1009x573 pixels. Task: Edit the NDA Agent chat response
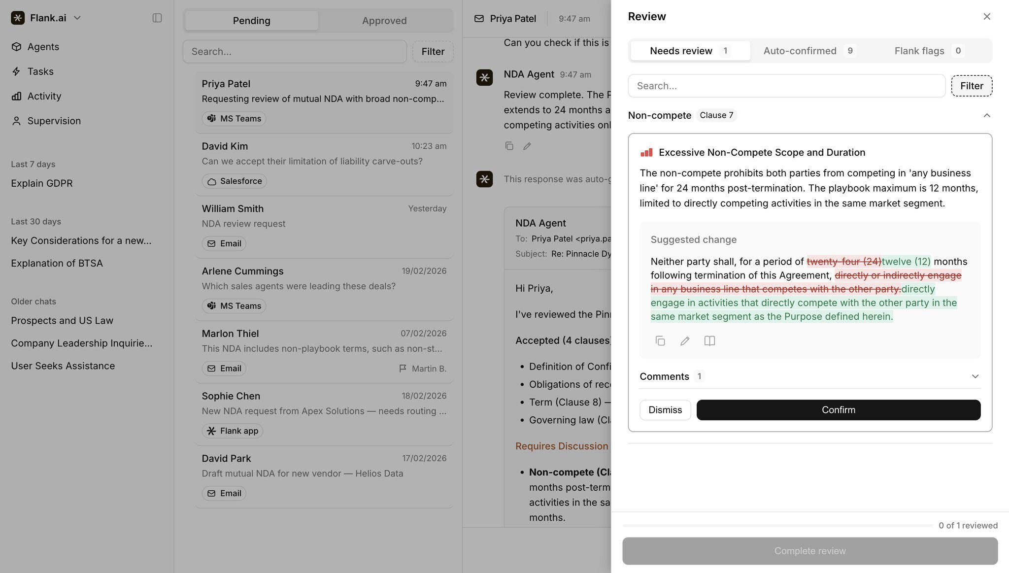pos(527,146)
